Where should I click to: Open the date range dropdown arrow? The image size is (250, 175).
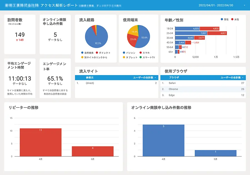tap(244, 5)
